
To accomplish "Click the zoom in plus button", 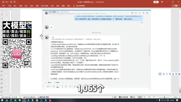I will (171, 97).
